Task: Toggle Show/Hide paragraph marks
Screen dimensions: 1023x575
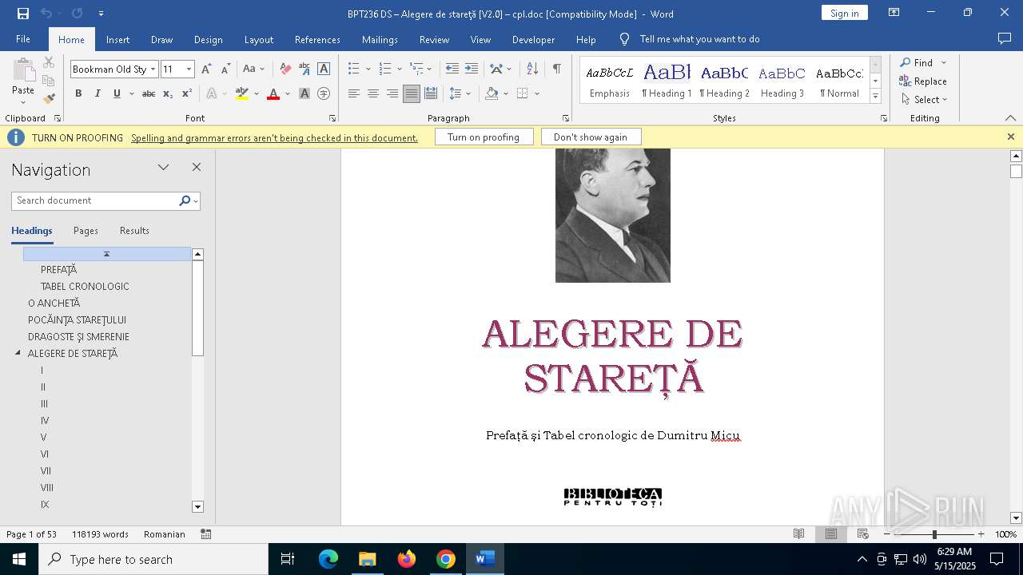Action: 556,69
